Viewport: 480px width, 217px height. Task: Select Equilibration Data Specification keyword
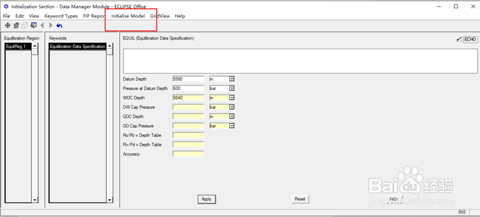click(x=77, y=47)
